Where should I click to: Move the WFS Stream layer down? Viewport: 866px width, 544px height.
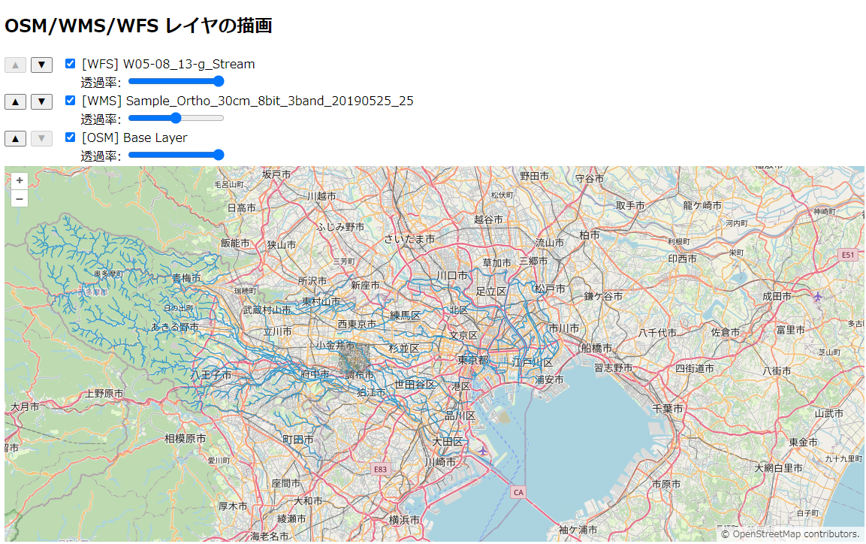pos(41,65)
